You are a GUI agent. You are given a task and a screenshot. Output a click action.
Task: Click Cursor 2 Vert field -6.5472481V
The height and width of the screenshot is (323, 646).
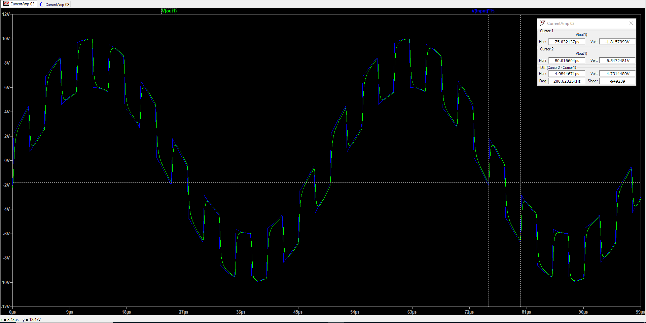617,60
